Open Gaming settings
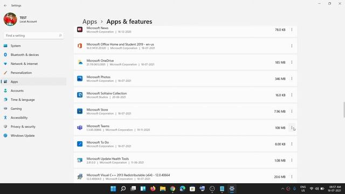This screenshot has width=345, height=194. pos(33,109)
